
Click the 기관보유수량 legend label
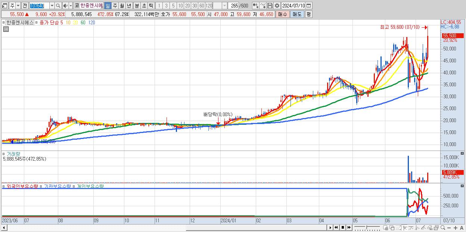pyautogui.click(x=57, y=186)
